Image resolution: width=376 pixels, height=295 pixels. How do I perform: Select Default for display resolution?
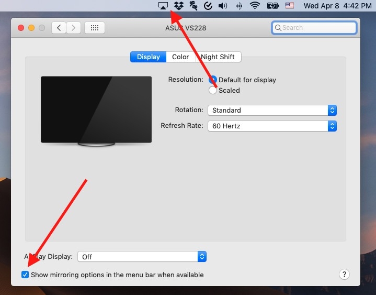tap(213, 80)
